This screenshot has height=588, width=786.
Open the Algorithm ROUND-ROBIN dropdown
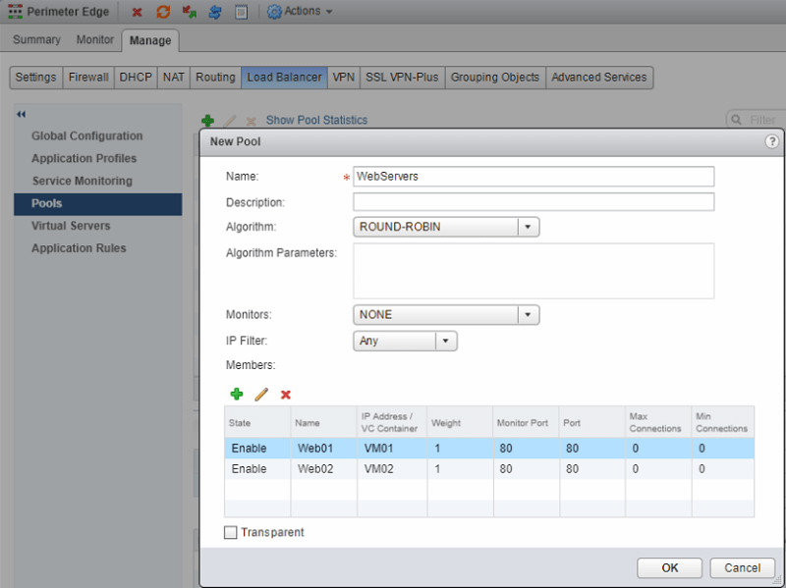(529, 227)
